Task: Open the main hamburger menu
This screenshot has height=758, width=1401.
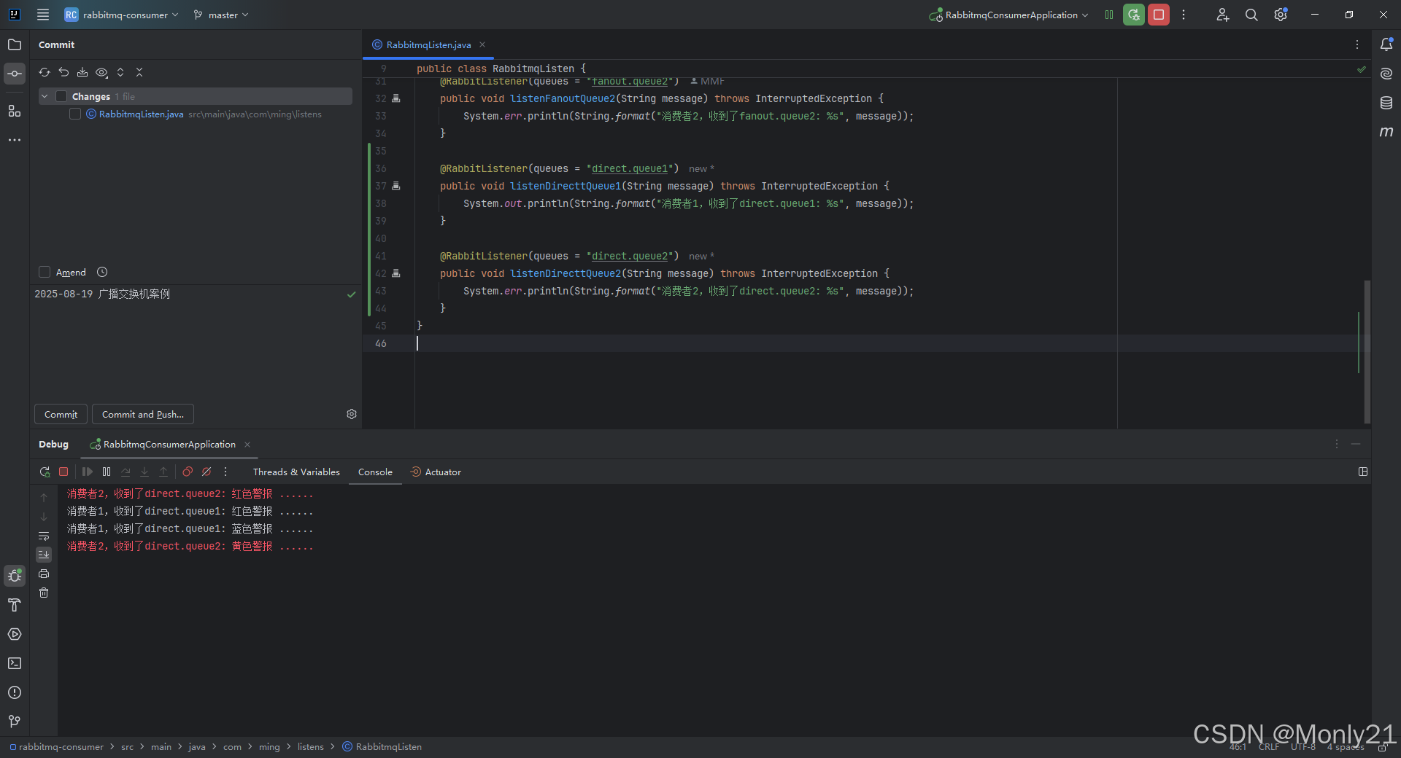Action: [x=43, y=15]
